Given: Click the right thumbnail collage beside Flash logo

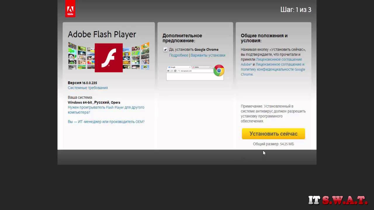Looking at the screenshot, I should 136,56.
